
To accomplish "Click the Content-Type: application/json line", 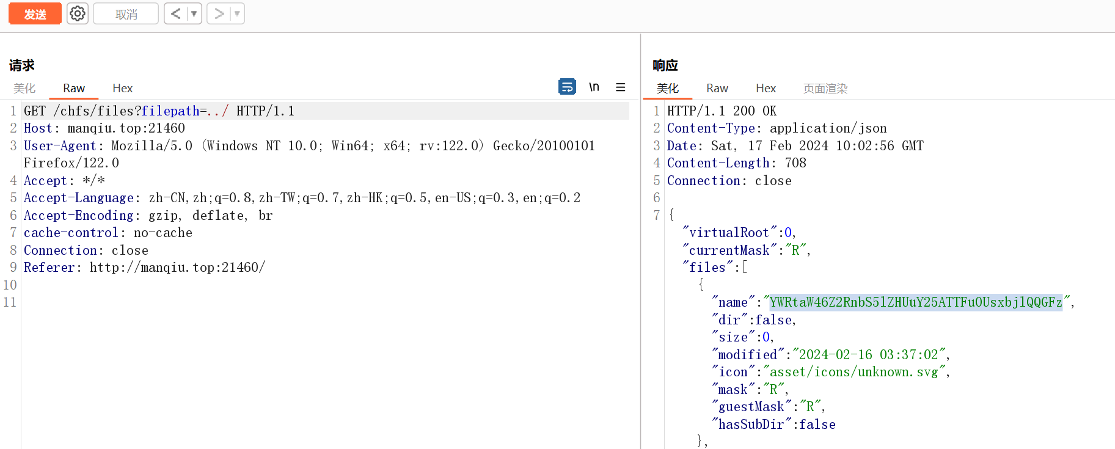I will [777, 128].
